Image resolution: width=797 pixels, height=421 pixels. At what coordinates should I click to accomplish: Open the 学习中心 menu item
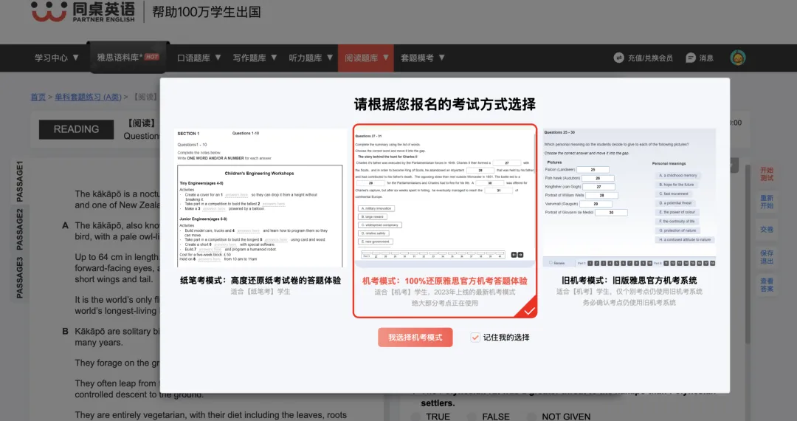51,58
